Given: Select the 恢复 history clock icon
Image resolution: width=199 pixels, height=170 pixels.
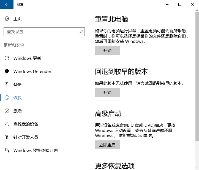Looking at the screenshot, I should 7,98.
